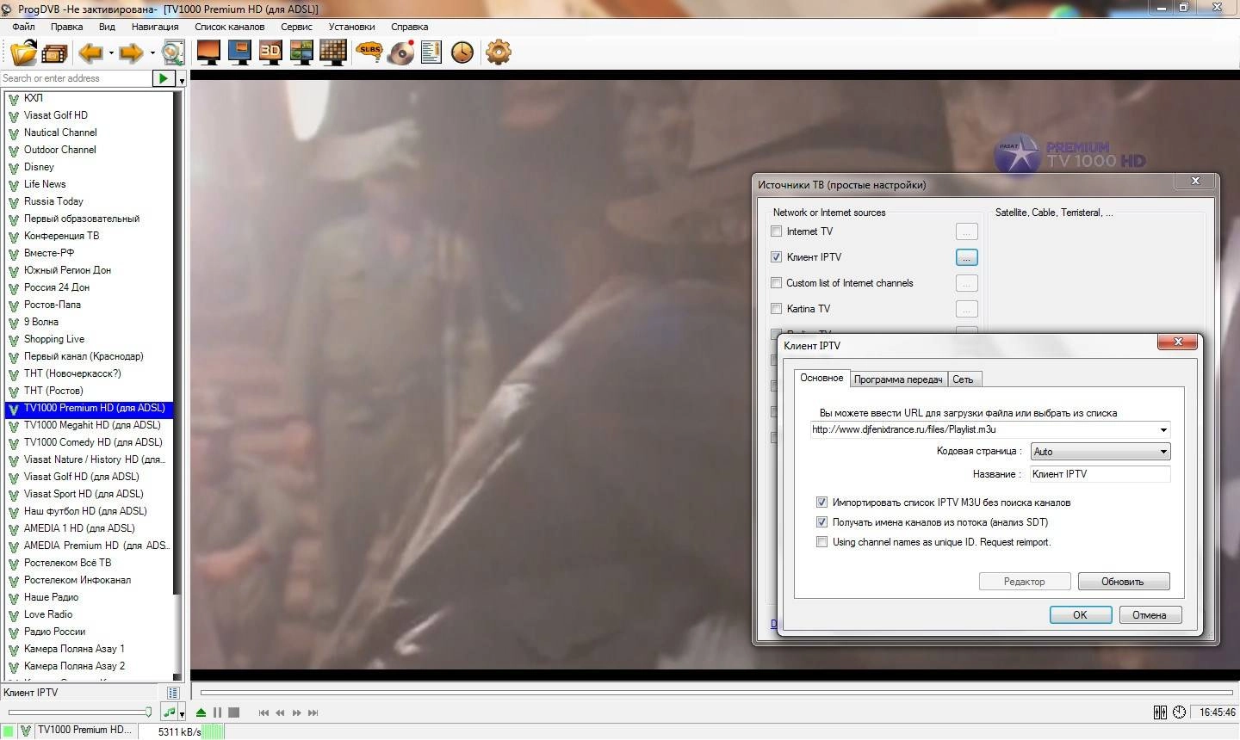Click the film strip recordings icon
This screenshot has width=1240, height=740.
54,54
